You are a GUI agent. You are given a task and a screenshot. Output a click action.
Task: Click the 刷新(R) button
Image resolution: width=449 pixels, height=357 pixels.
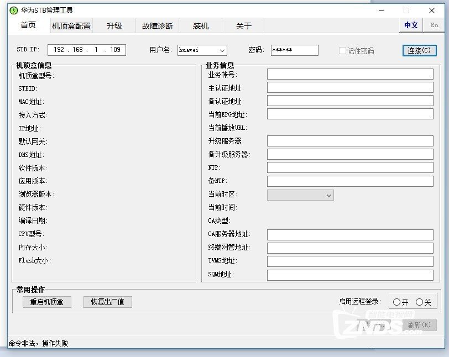pos(420,325)
